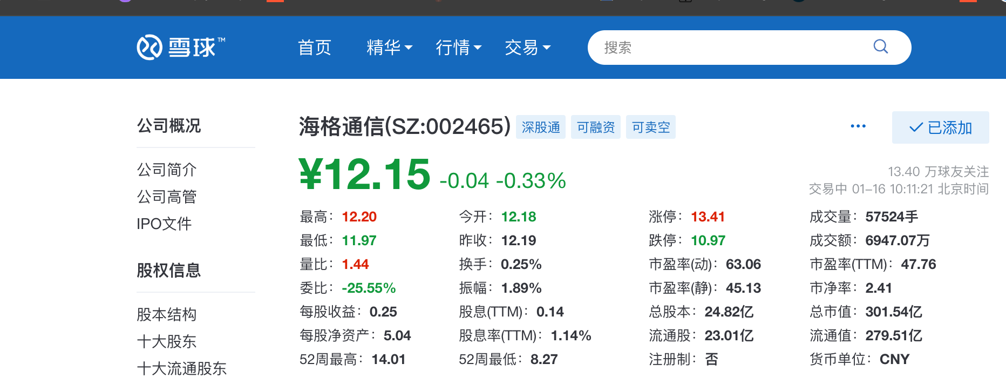Click the 跌停 value 10.97
Screen dimensions: 1006x377
tap(708, 240)
